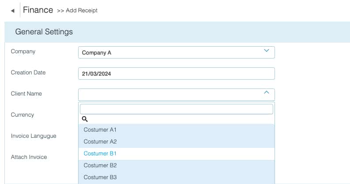Click the Client Name label
The width and height of the screenshot is (350, 184).
tap(26, 94)
